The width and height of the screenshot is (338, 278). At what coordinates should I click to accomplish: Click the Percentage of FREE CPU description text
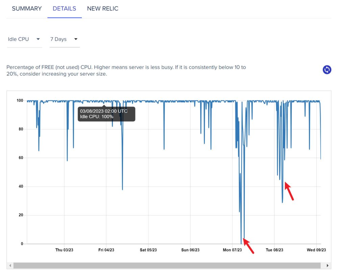[126, 70]
